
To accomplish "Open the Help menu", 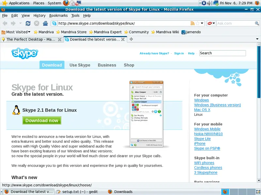I will pos(87,16).
